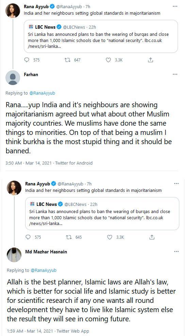Open the three-dot menu on Farhan's reply
The image size is (196, 336).
coord(175,73)
